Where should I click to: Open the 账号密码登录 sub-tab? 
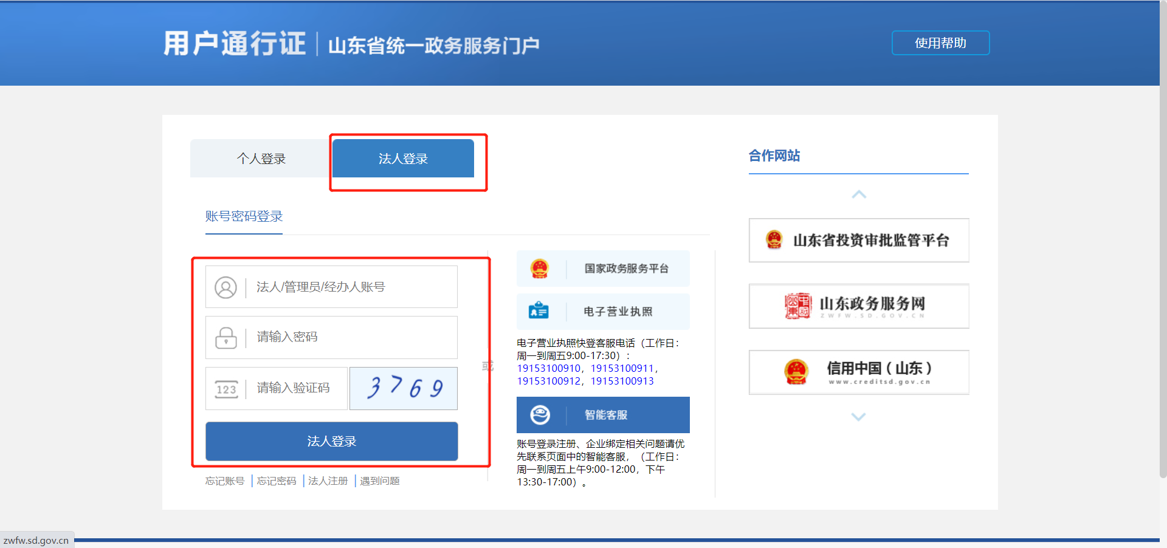pyautogui.click(x=244, y=217)
